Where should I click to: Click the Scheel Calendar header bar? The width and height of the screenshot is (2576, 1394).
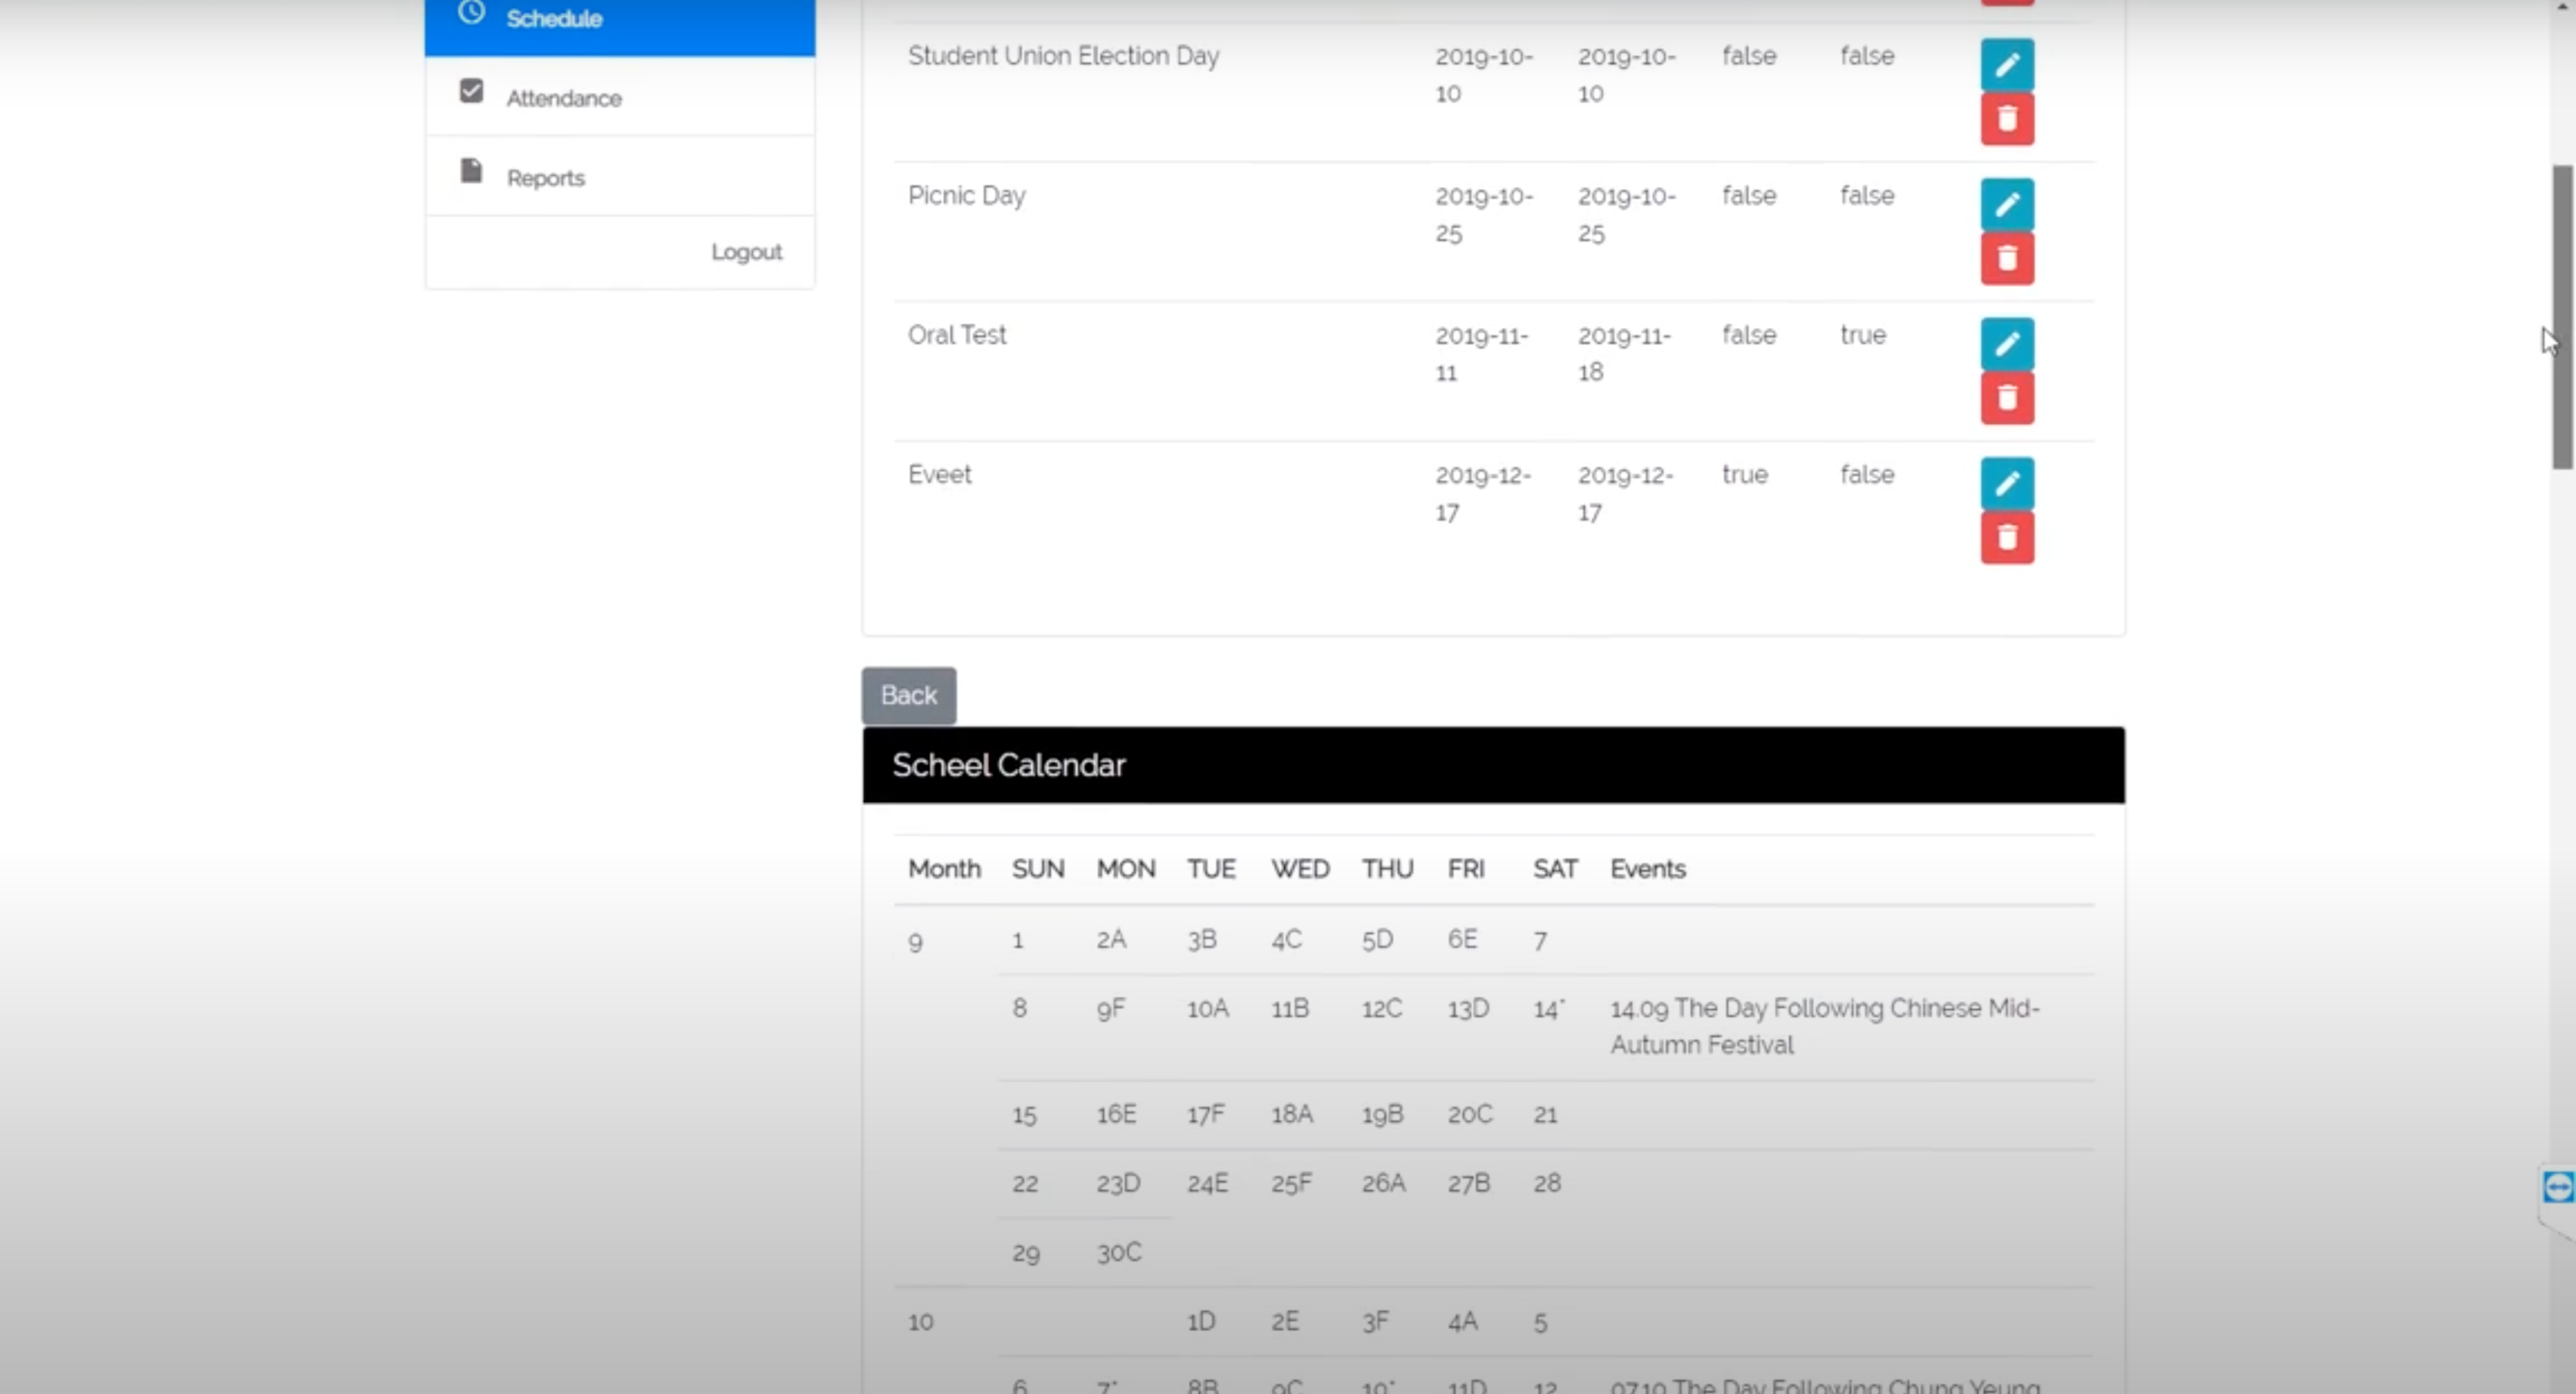[1492, 765]
